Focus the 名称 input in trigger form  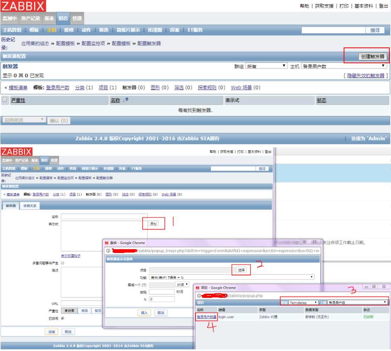(x=104, y=216)
